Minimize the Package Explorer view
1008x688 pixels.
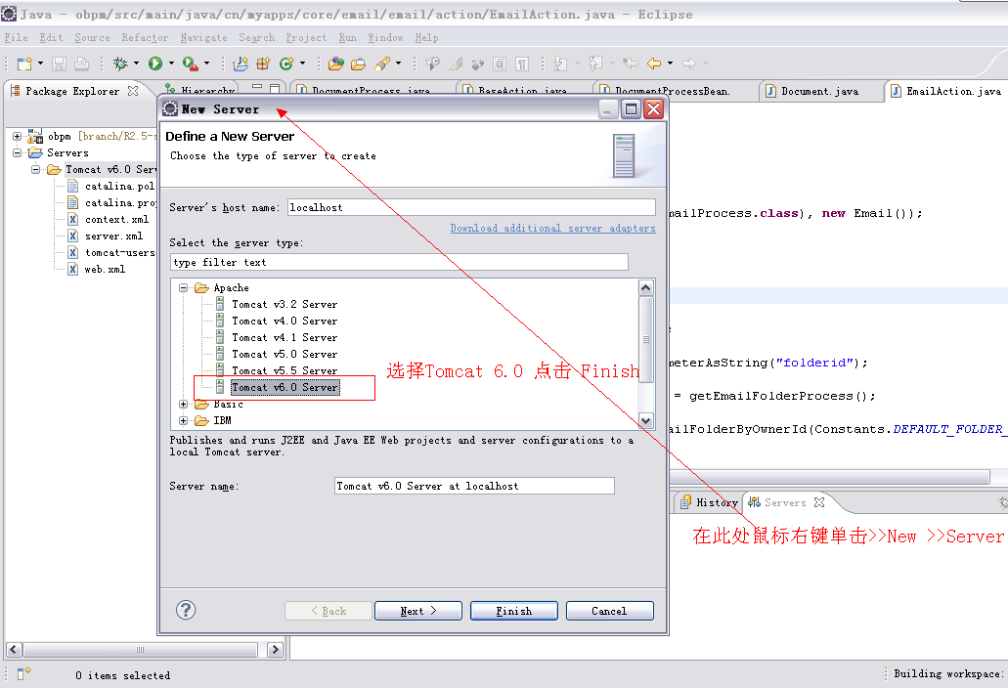(257, 87)
